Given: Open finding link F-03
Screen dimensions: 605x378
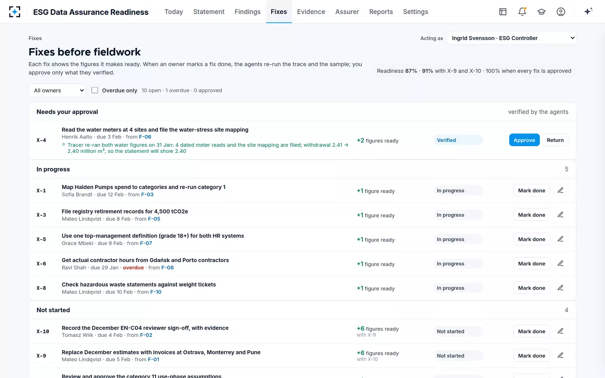Looking at the screenshot, I should tap(147, 194).
